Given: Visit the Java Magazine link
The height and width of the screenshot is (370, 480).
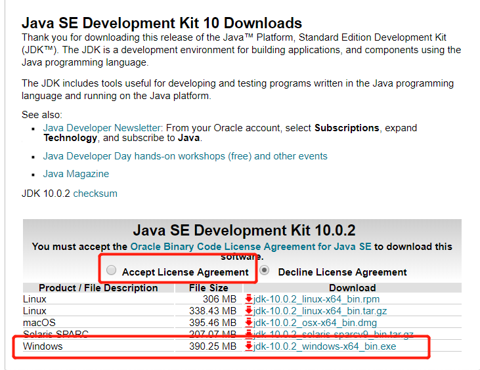Looking at the screenshot, I should [x=76, y=174].
